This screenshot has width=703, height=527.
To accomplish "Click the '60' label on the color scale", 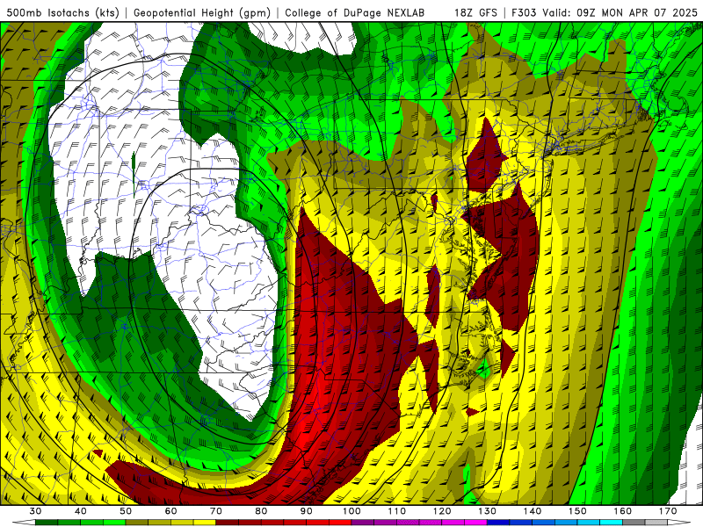I will (170, 511).
